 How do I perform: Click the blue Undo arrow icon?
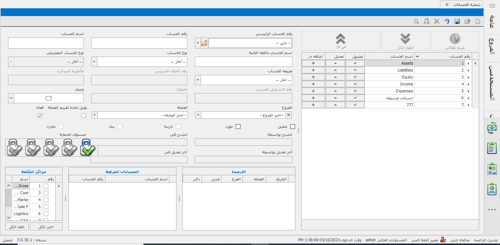(x=447, y=22)
